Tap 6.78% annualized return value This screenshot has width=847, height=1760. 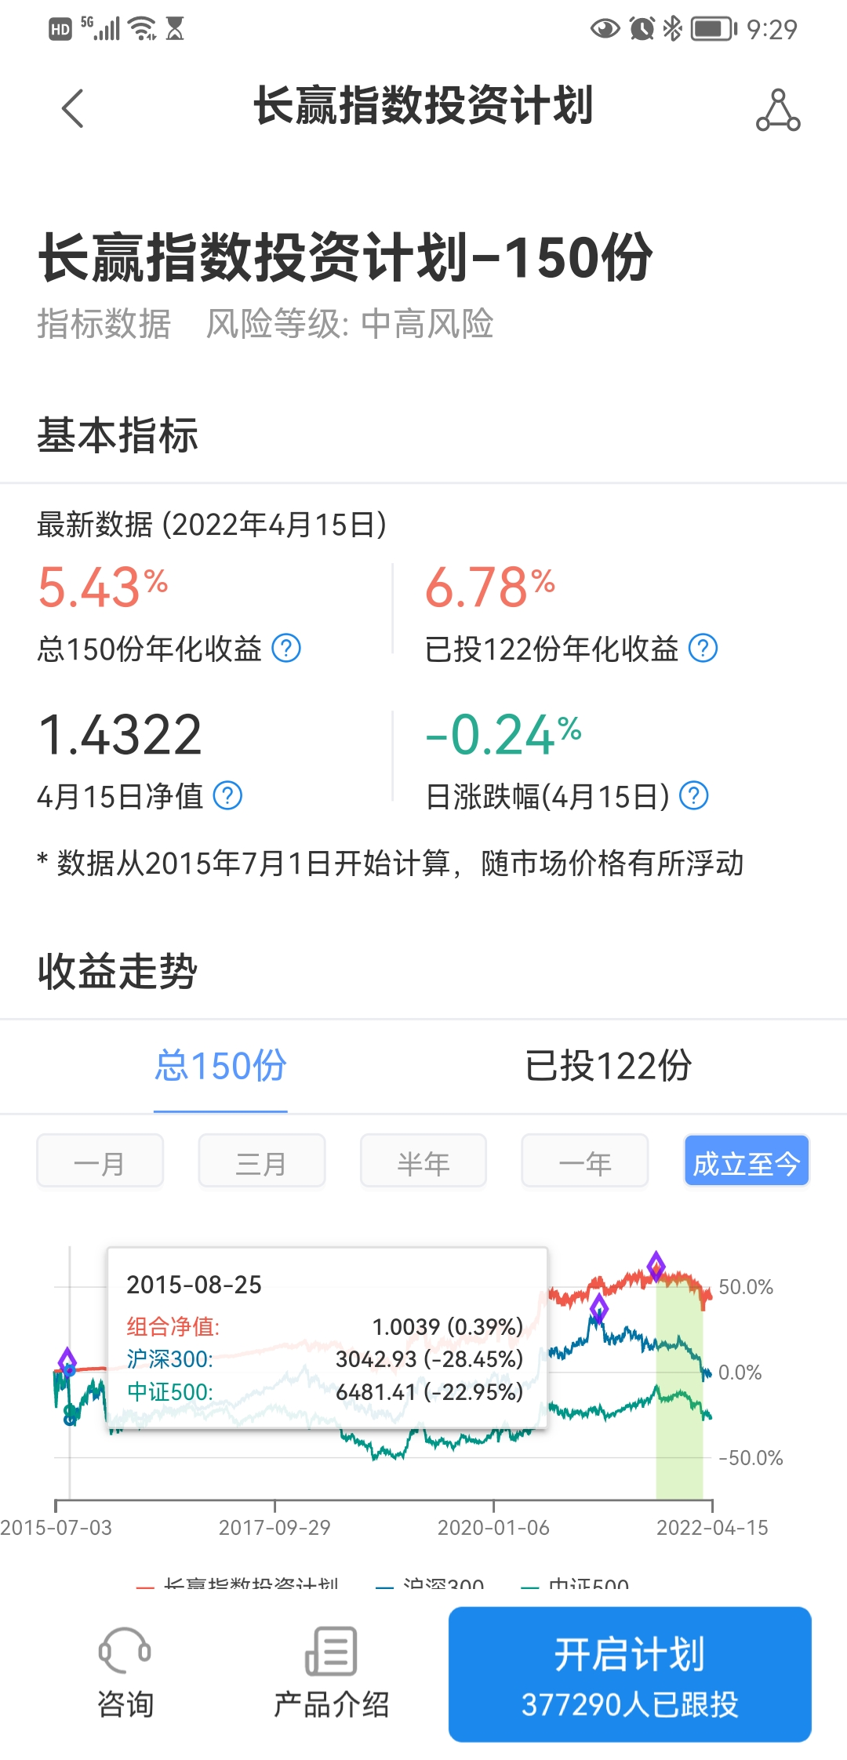(x=490, y=587)
